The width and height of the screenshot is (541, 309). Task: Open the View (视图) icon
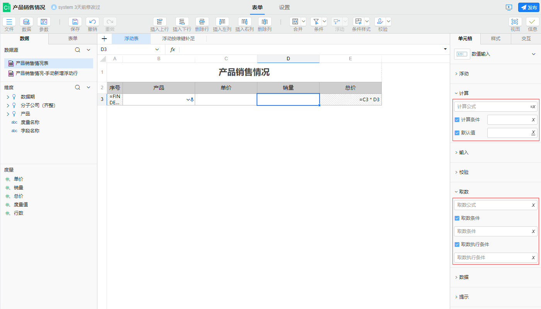515,22
